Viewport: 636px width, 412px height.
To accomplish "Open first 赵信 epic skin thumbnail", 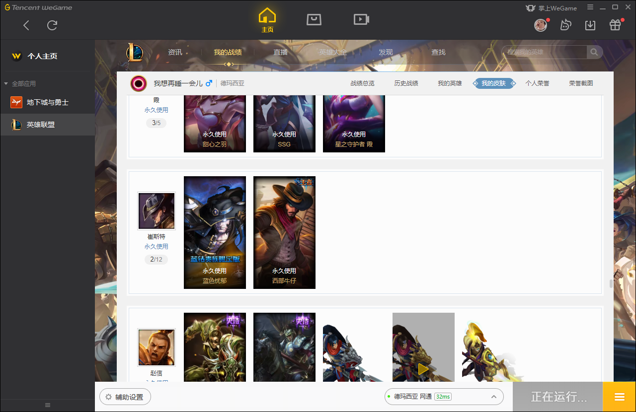I will pos(215,347).
